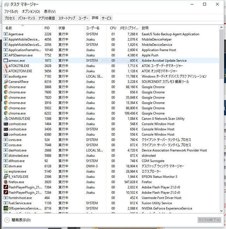Select the dasHost.exe process name
Viewport: 226px width, 229px height.
pyautogui.click(x=18, y=150)
